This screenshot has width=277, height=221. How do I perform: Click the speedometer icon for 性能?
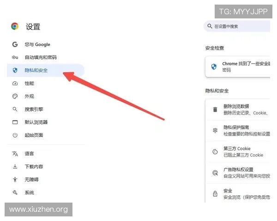pyautogui.click(x=15, y=83)
